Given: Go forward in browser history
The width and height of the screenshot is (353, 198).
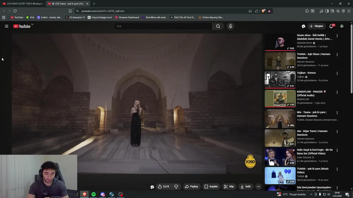Looking at the screenshot, I should [9, 11].
